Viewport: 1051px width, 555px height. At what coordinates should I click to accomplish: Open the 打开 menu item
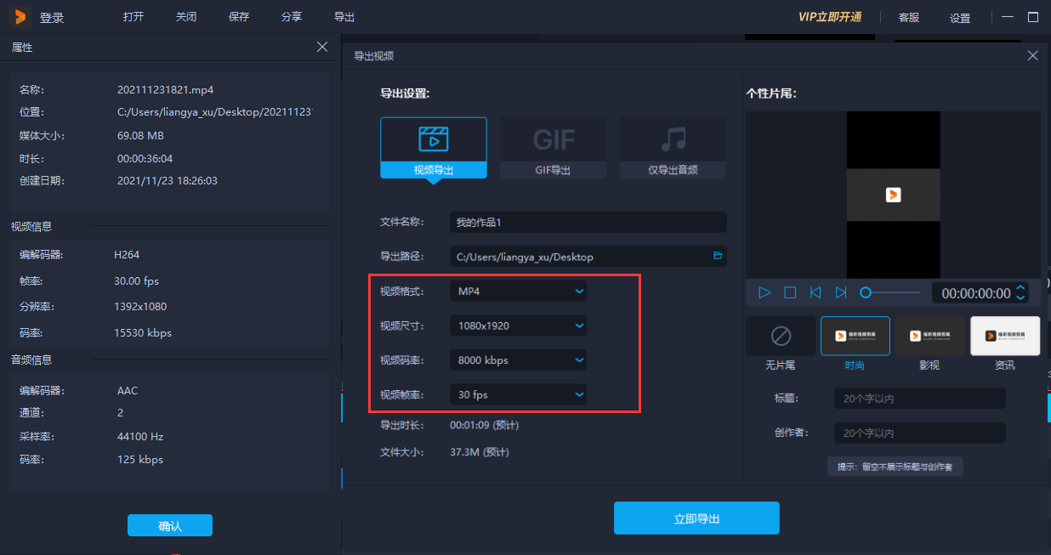pyautogui.click(x=133, y=16)
